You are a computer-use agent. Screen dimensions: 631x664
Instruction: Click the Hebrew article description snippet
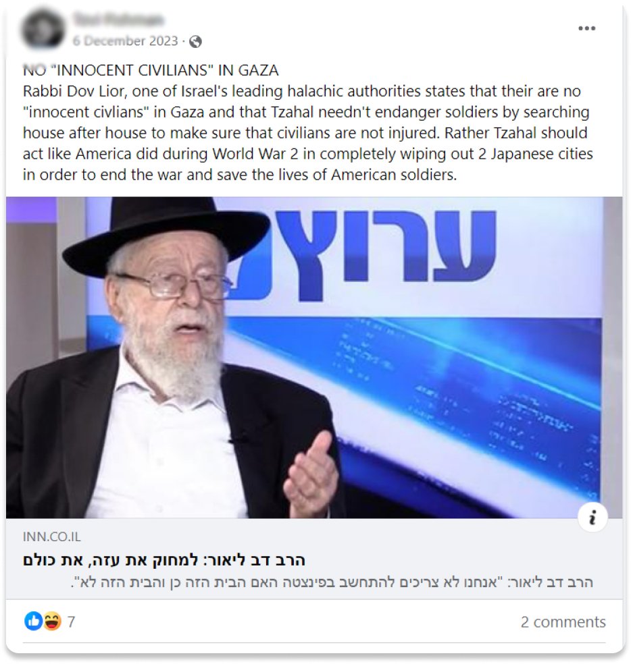[x=332, y=582]
